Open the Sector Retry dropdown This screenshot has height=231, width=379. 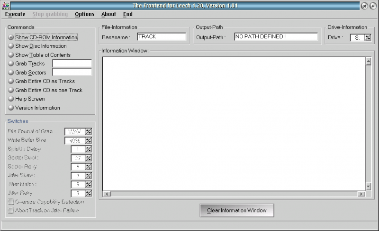[x=89, y=167]
